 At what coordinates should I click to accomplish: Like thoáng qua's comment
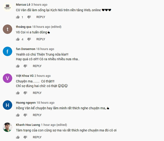(18, 39)
